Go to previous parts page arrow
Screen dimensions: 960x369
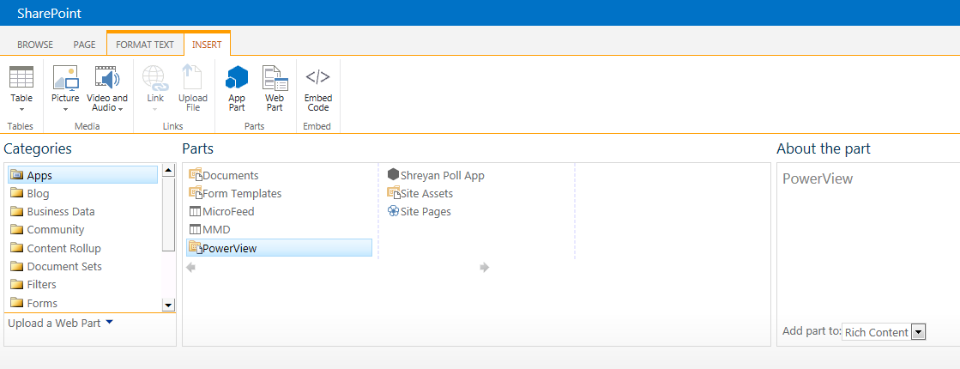click(190, 268)
